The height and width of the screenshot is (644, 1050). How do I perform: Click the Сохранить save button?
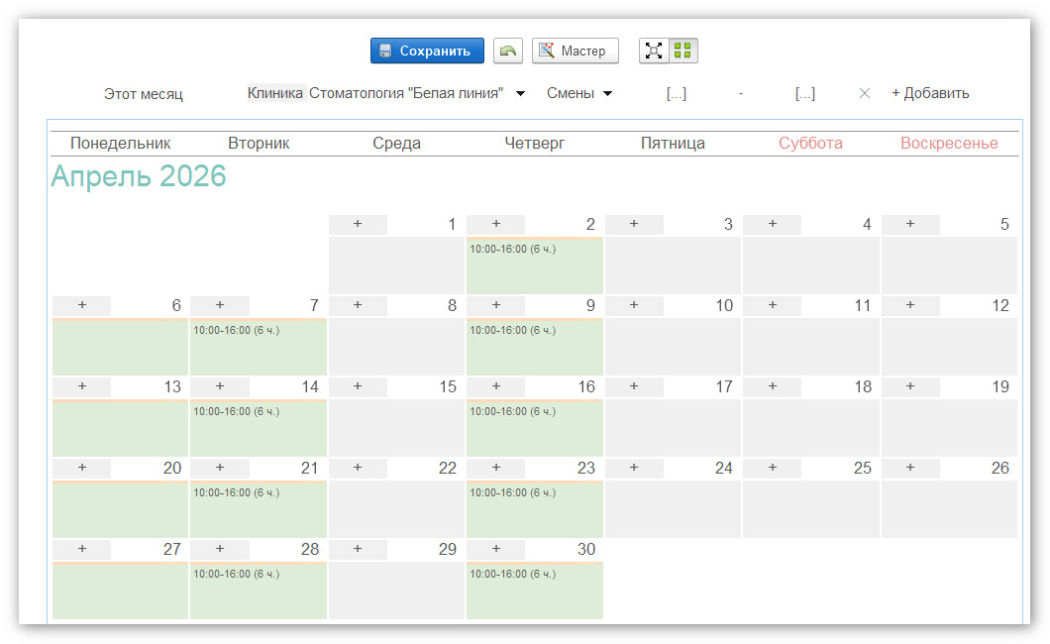[x=427, y=51]
